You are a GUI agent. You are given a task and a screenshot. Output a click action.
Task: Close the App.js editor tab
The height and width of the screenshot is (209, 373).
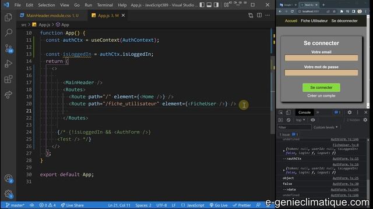(123, 16)
